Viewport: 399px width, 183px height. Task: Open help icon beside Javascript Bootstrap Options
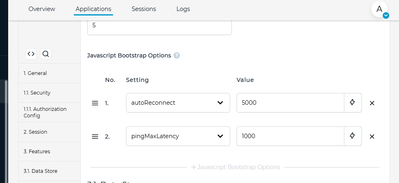(x=177, y=55)
